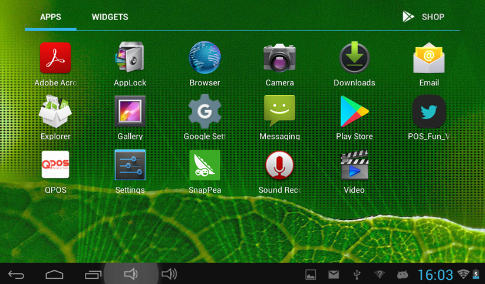Screen dimensions: 485x284
Task: Open the Email envelope app
Action: point(429,58)
